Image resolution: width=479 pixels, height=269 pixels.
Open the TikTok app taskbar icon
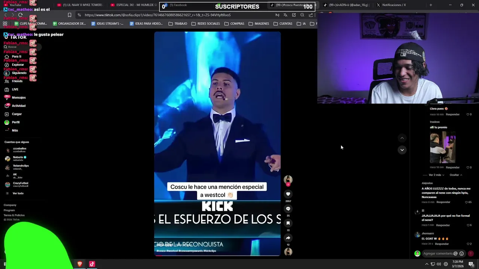[x=92, y=264]
